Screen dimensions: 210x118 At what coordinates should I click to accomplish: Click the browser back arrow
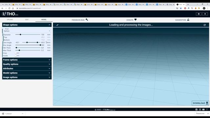(2, 8)
